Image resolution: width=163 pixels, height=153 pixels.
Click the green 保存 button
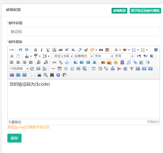click(x=14, y=138)
